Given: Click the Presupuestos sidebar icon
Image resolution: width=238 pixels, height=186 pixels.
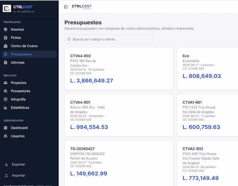Looking at the screenshot, I should click(6, 54).
